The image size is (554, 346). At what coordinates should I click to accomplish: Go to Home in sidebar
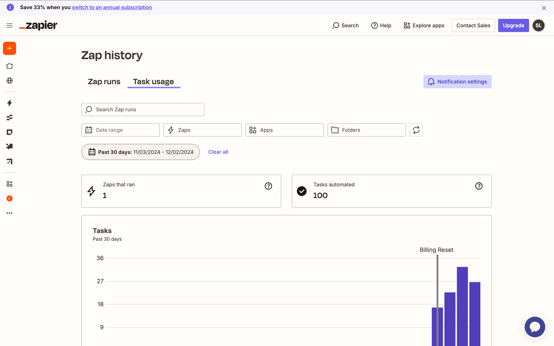click(x=10, y=66)
